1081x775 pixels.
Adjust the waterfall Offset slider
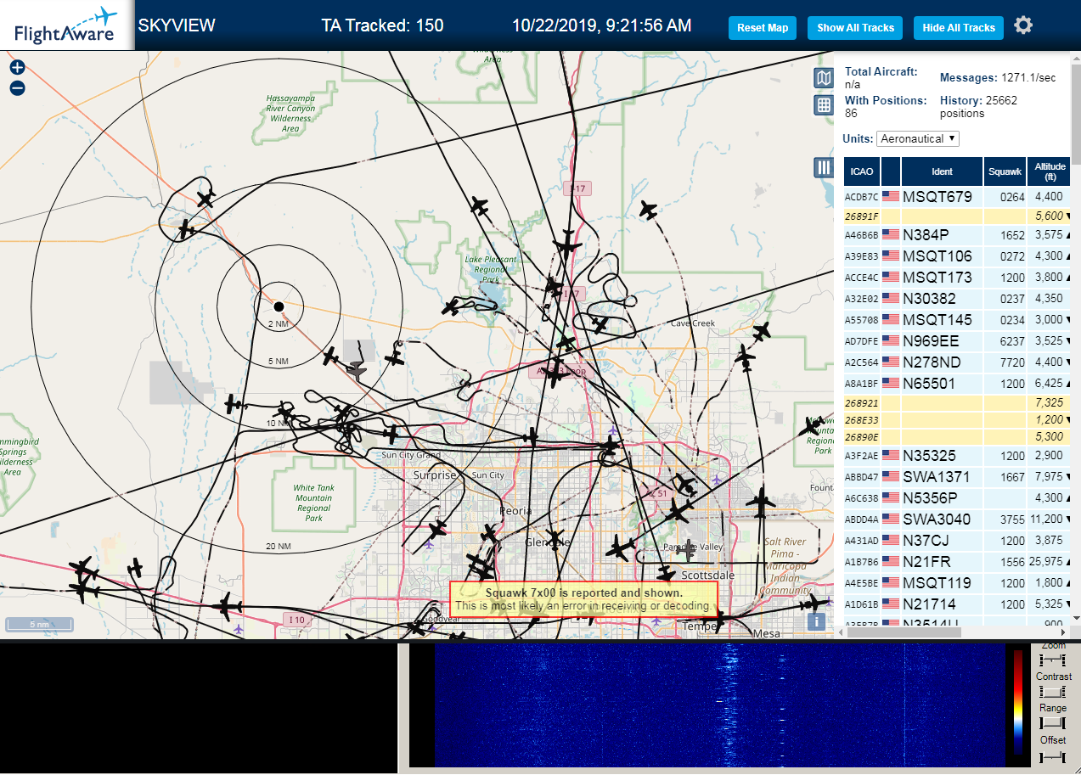tap(1053, 755)
